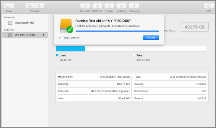
Task: Click the Show Details label
Action: click(71, 38)
